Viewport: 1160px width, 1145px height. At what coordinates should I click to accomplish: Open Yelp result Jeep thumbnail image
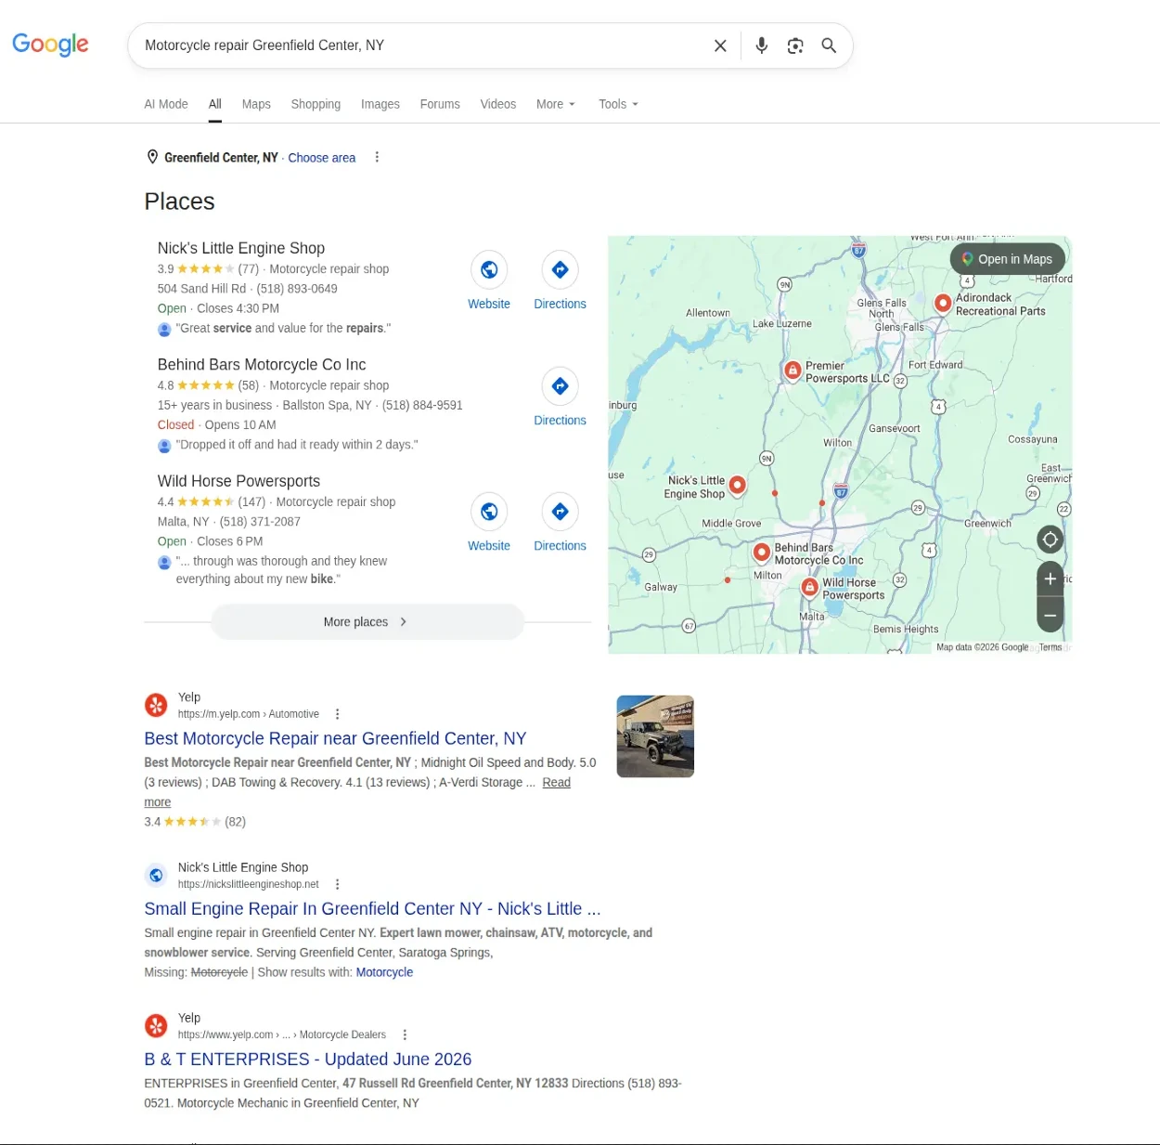coord(655,736)
